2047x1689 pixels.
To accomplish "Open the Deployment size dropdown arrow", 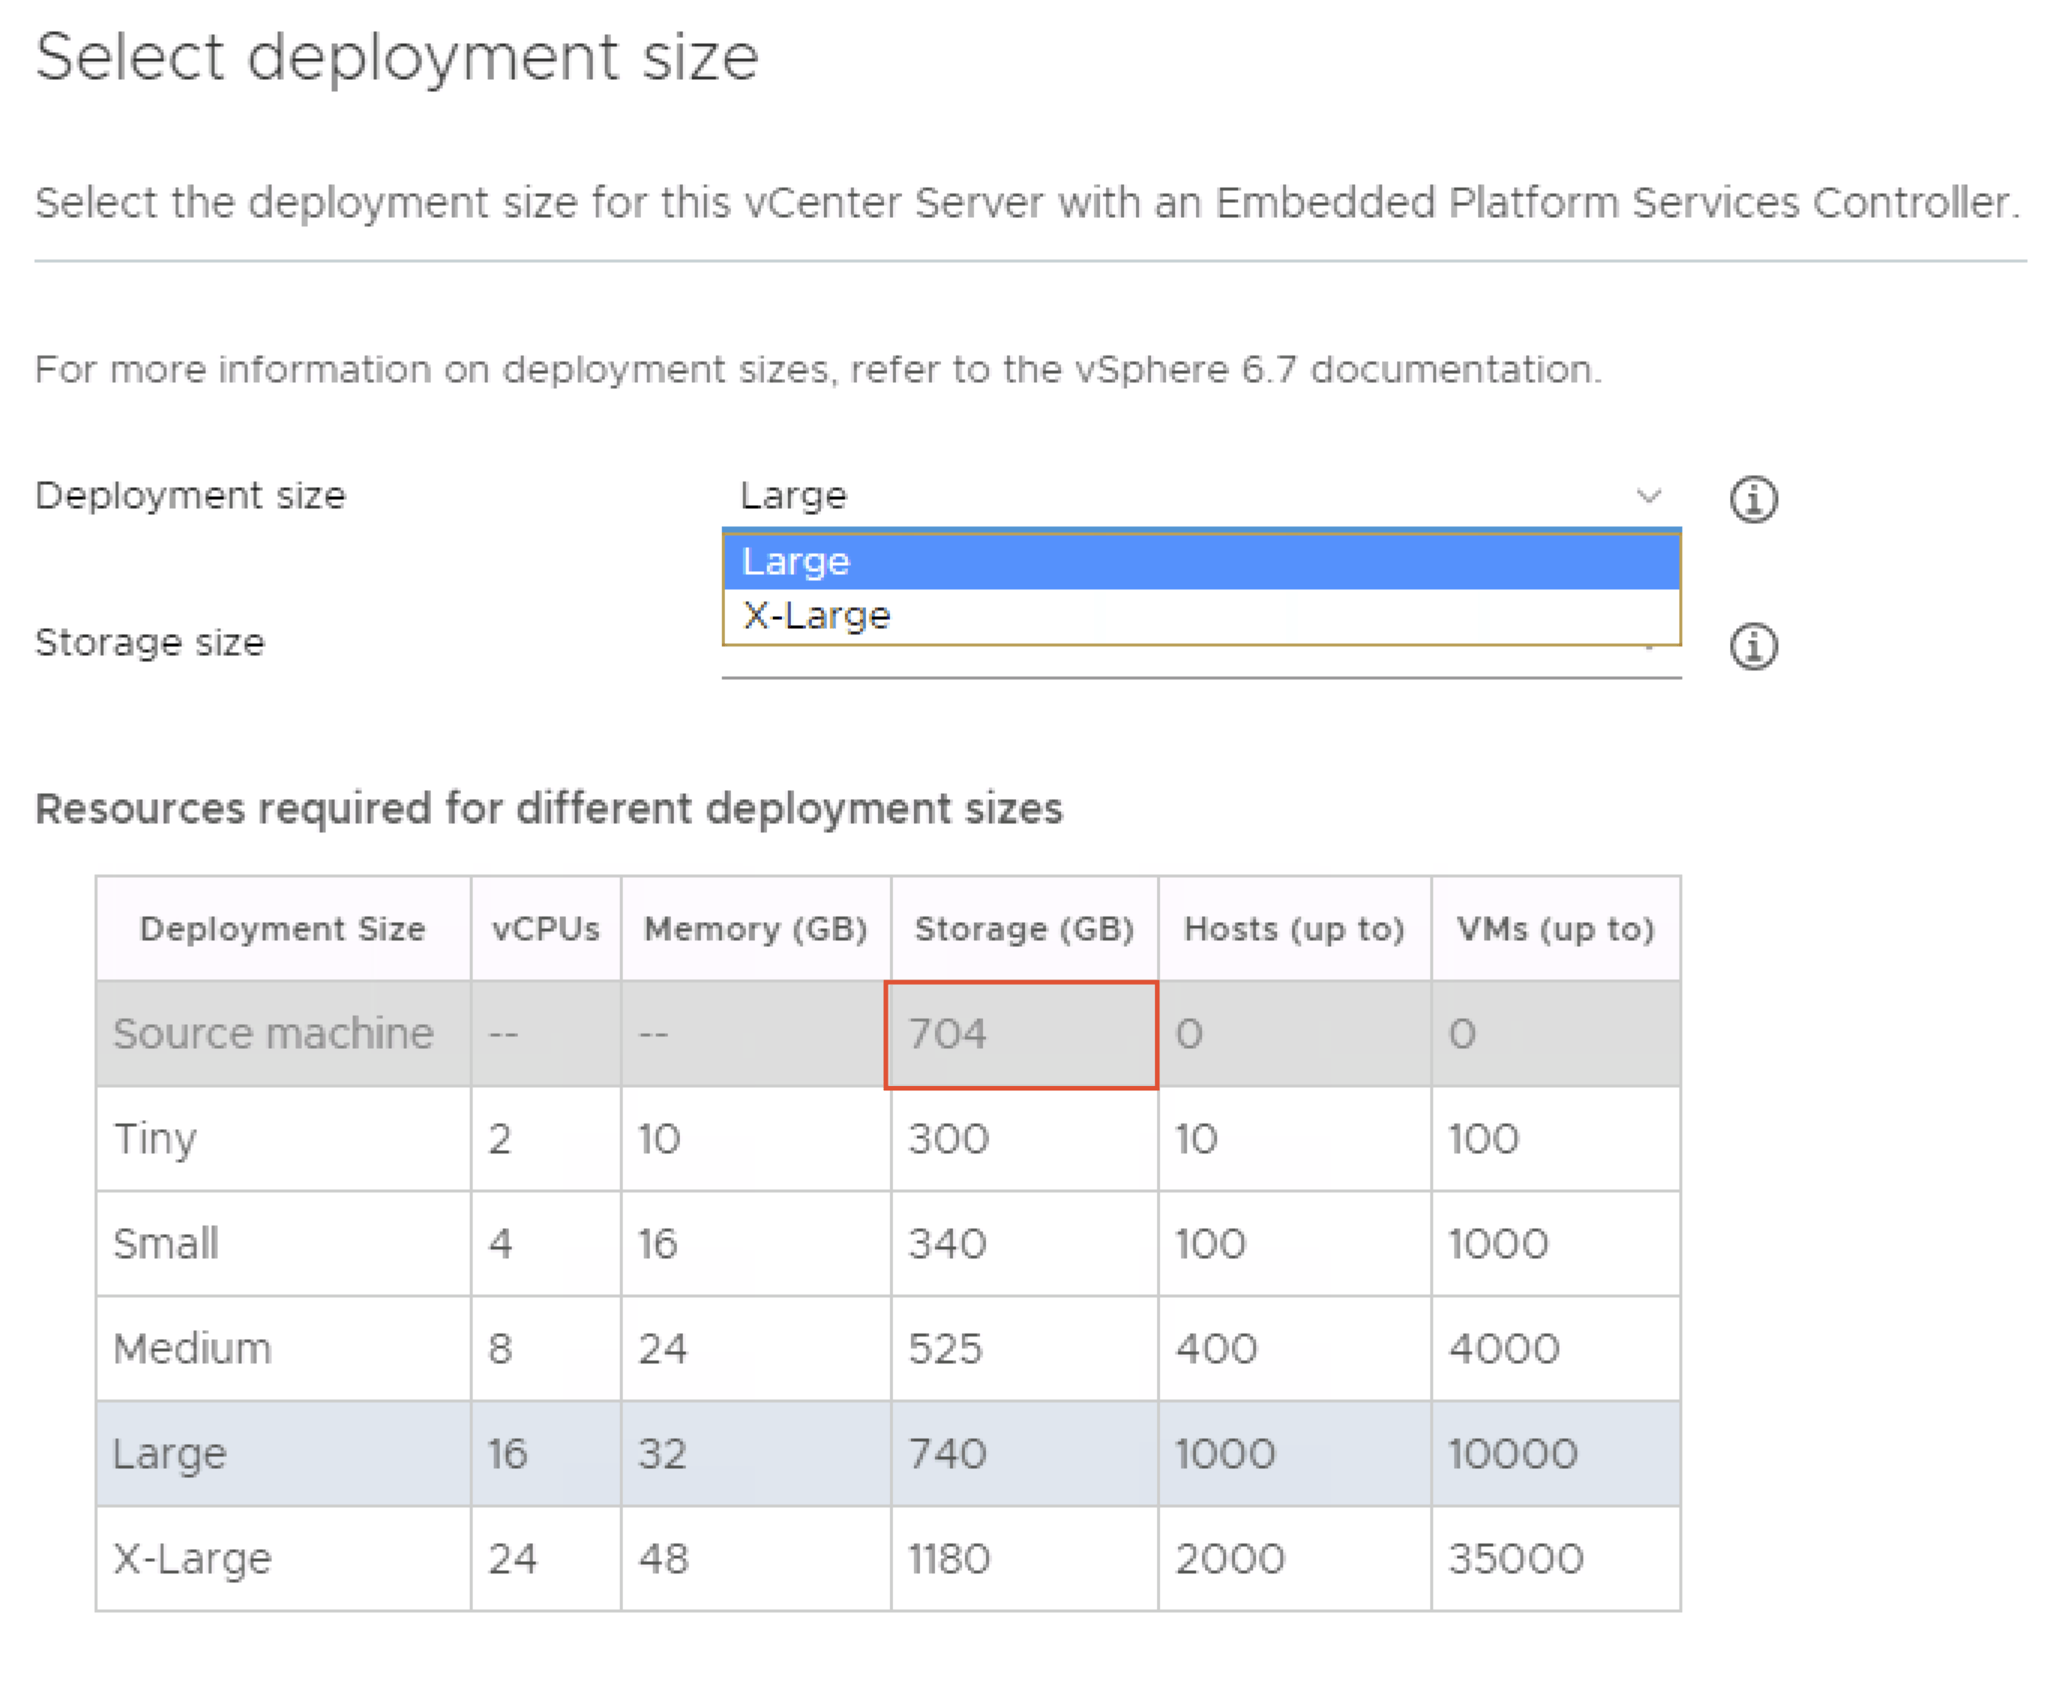I will tap(1647, 495).
